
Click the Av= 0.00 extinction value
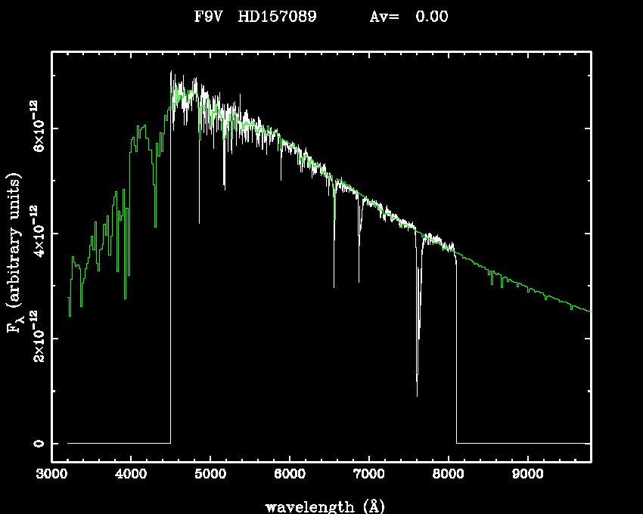point(408,17)
